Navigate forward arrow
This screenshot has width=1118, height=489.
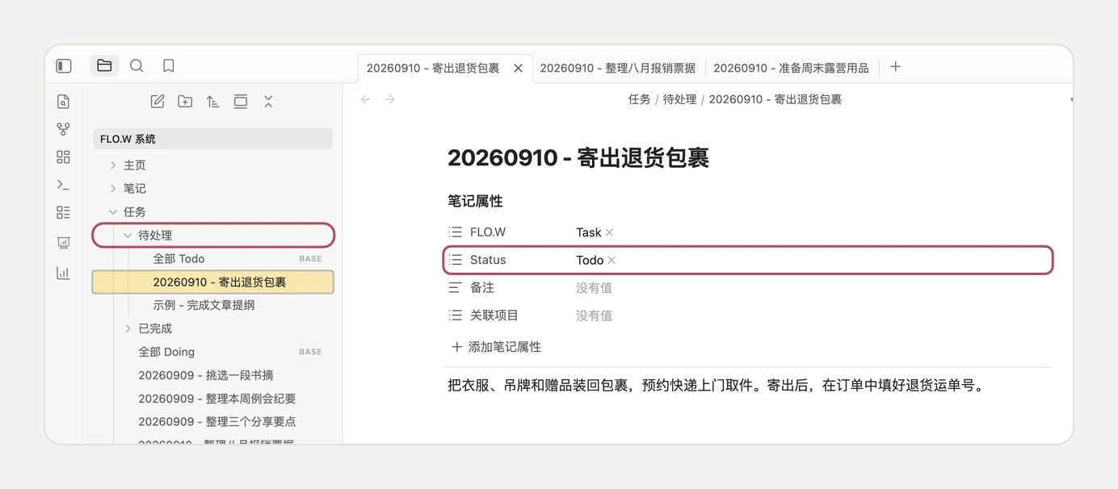[390, 99]
